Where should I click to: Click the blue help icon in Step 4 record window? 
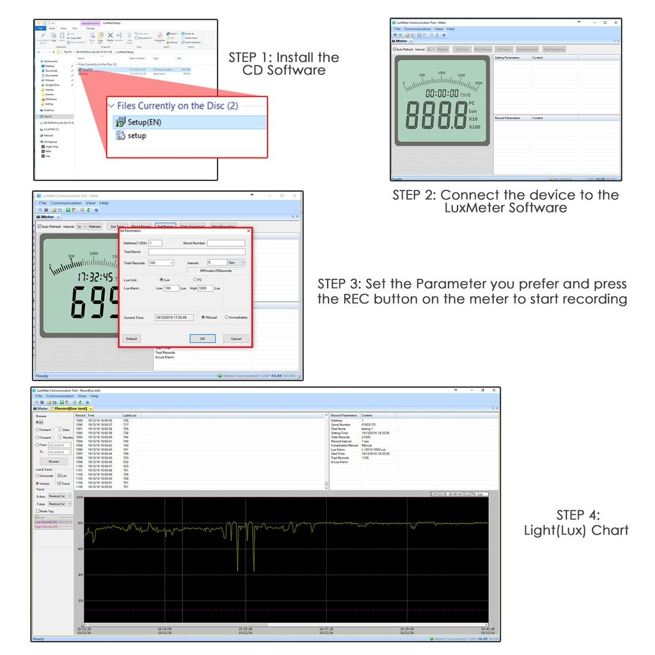[x=87, y=402]
